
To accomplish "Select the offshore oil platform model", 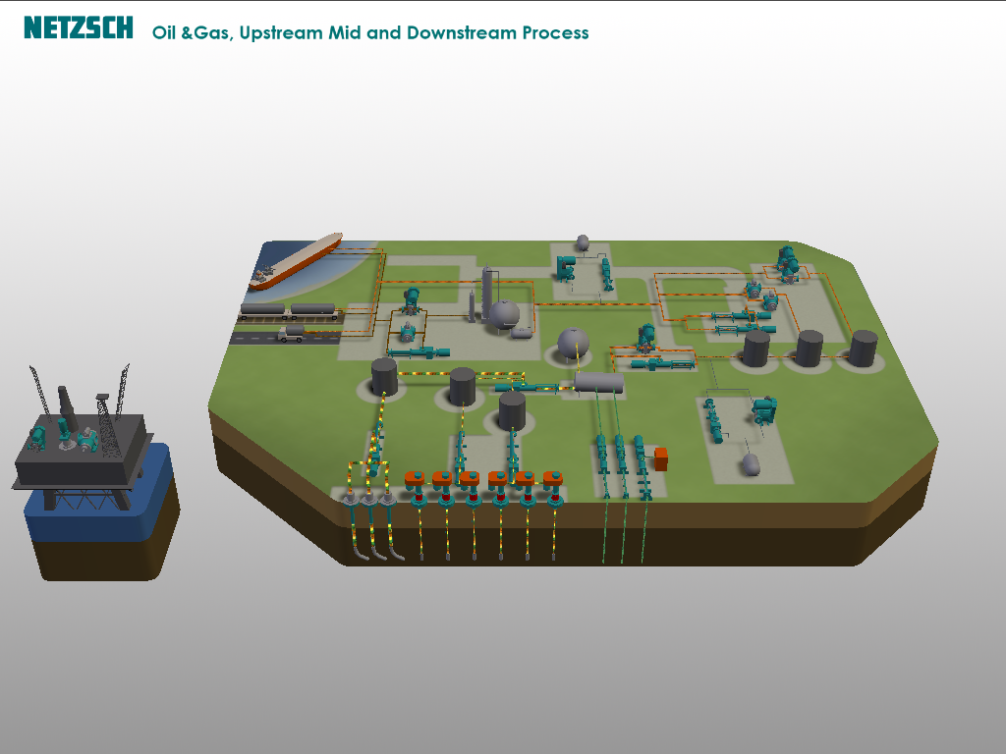I will pyautogui.click(x=83, y=439).
